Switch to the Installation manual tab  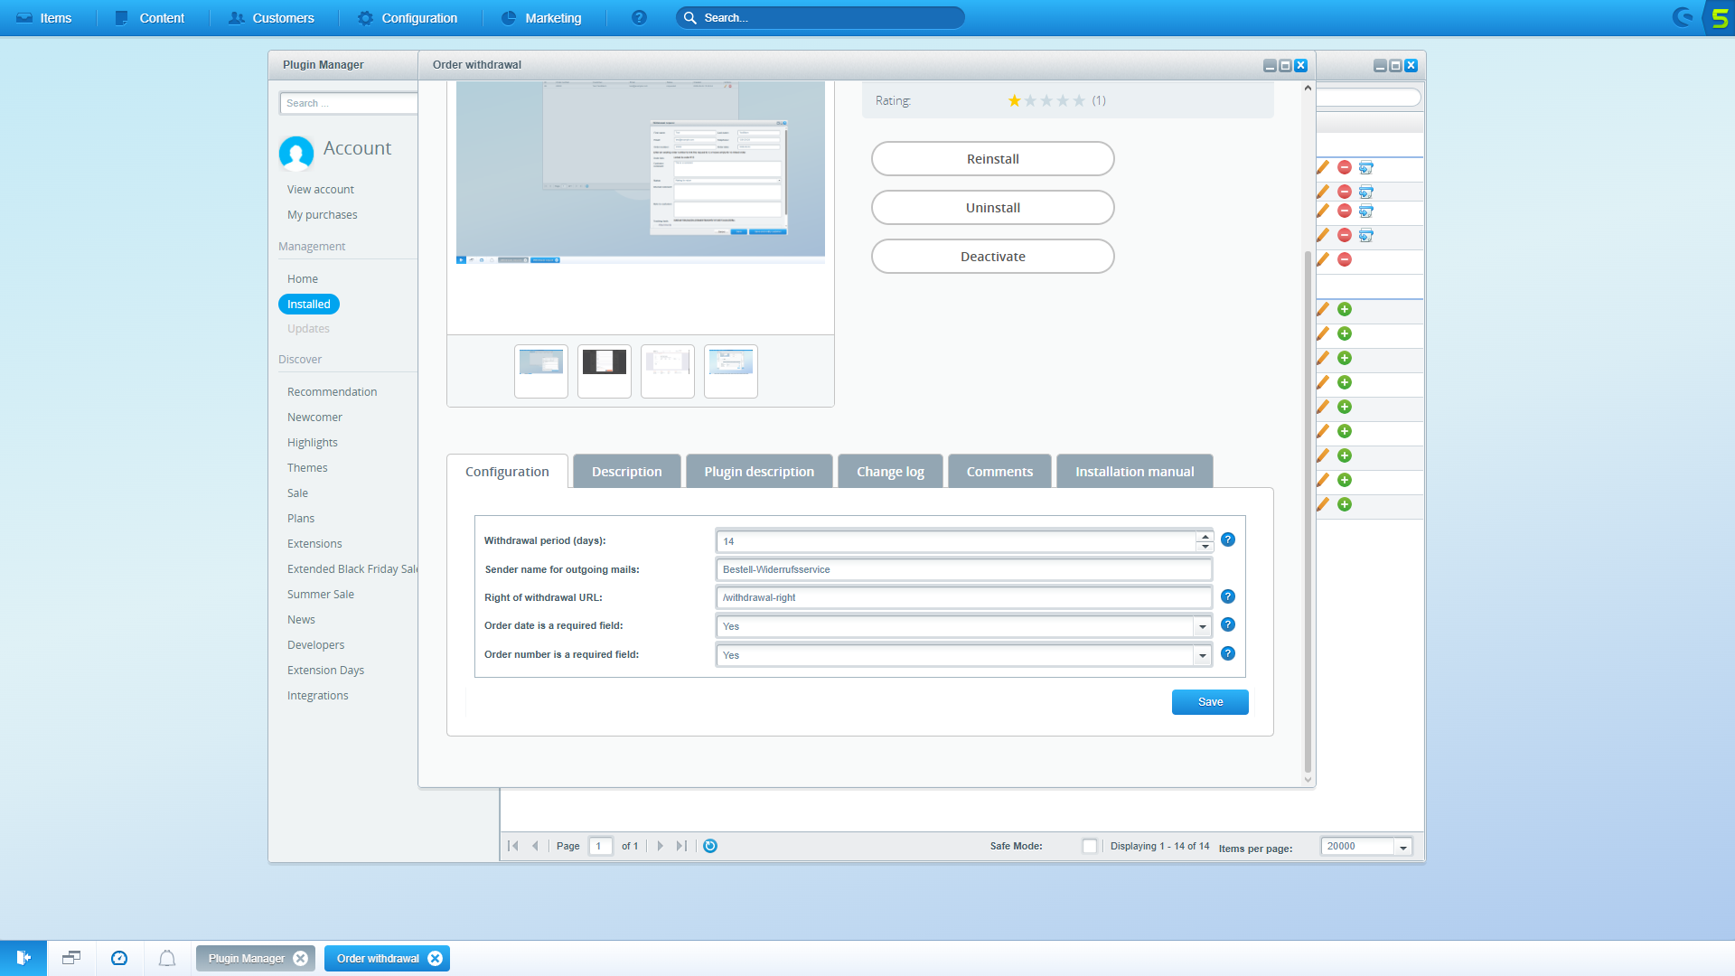(x=1135, y=472)
